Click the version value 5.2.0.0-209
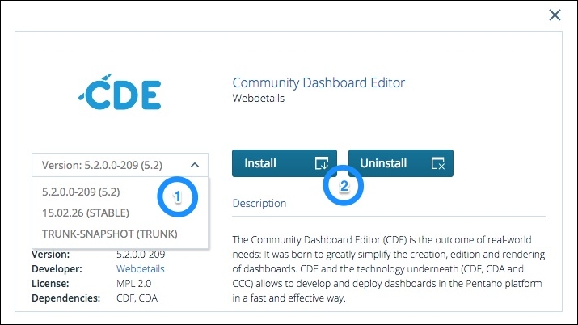Image resolution: width=578 pixels, height=325 pixels. tap(141, 254)
